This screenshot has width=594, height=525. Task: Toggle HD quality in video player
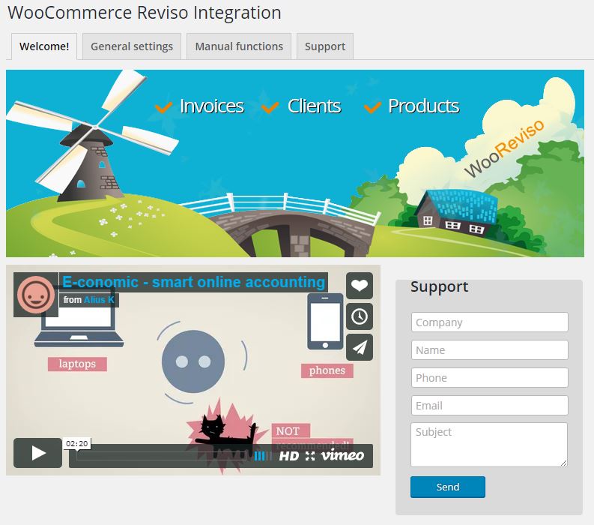point(289,456)
